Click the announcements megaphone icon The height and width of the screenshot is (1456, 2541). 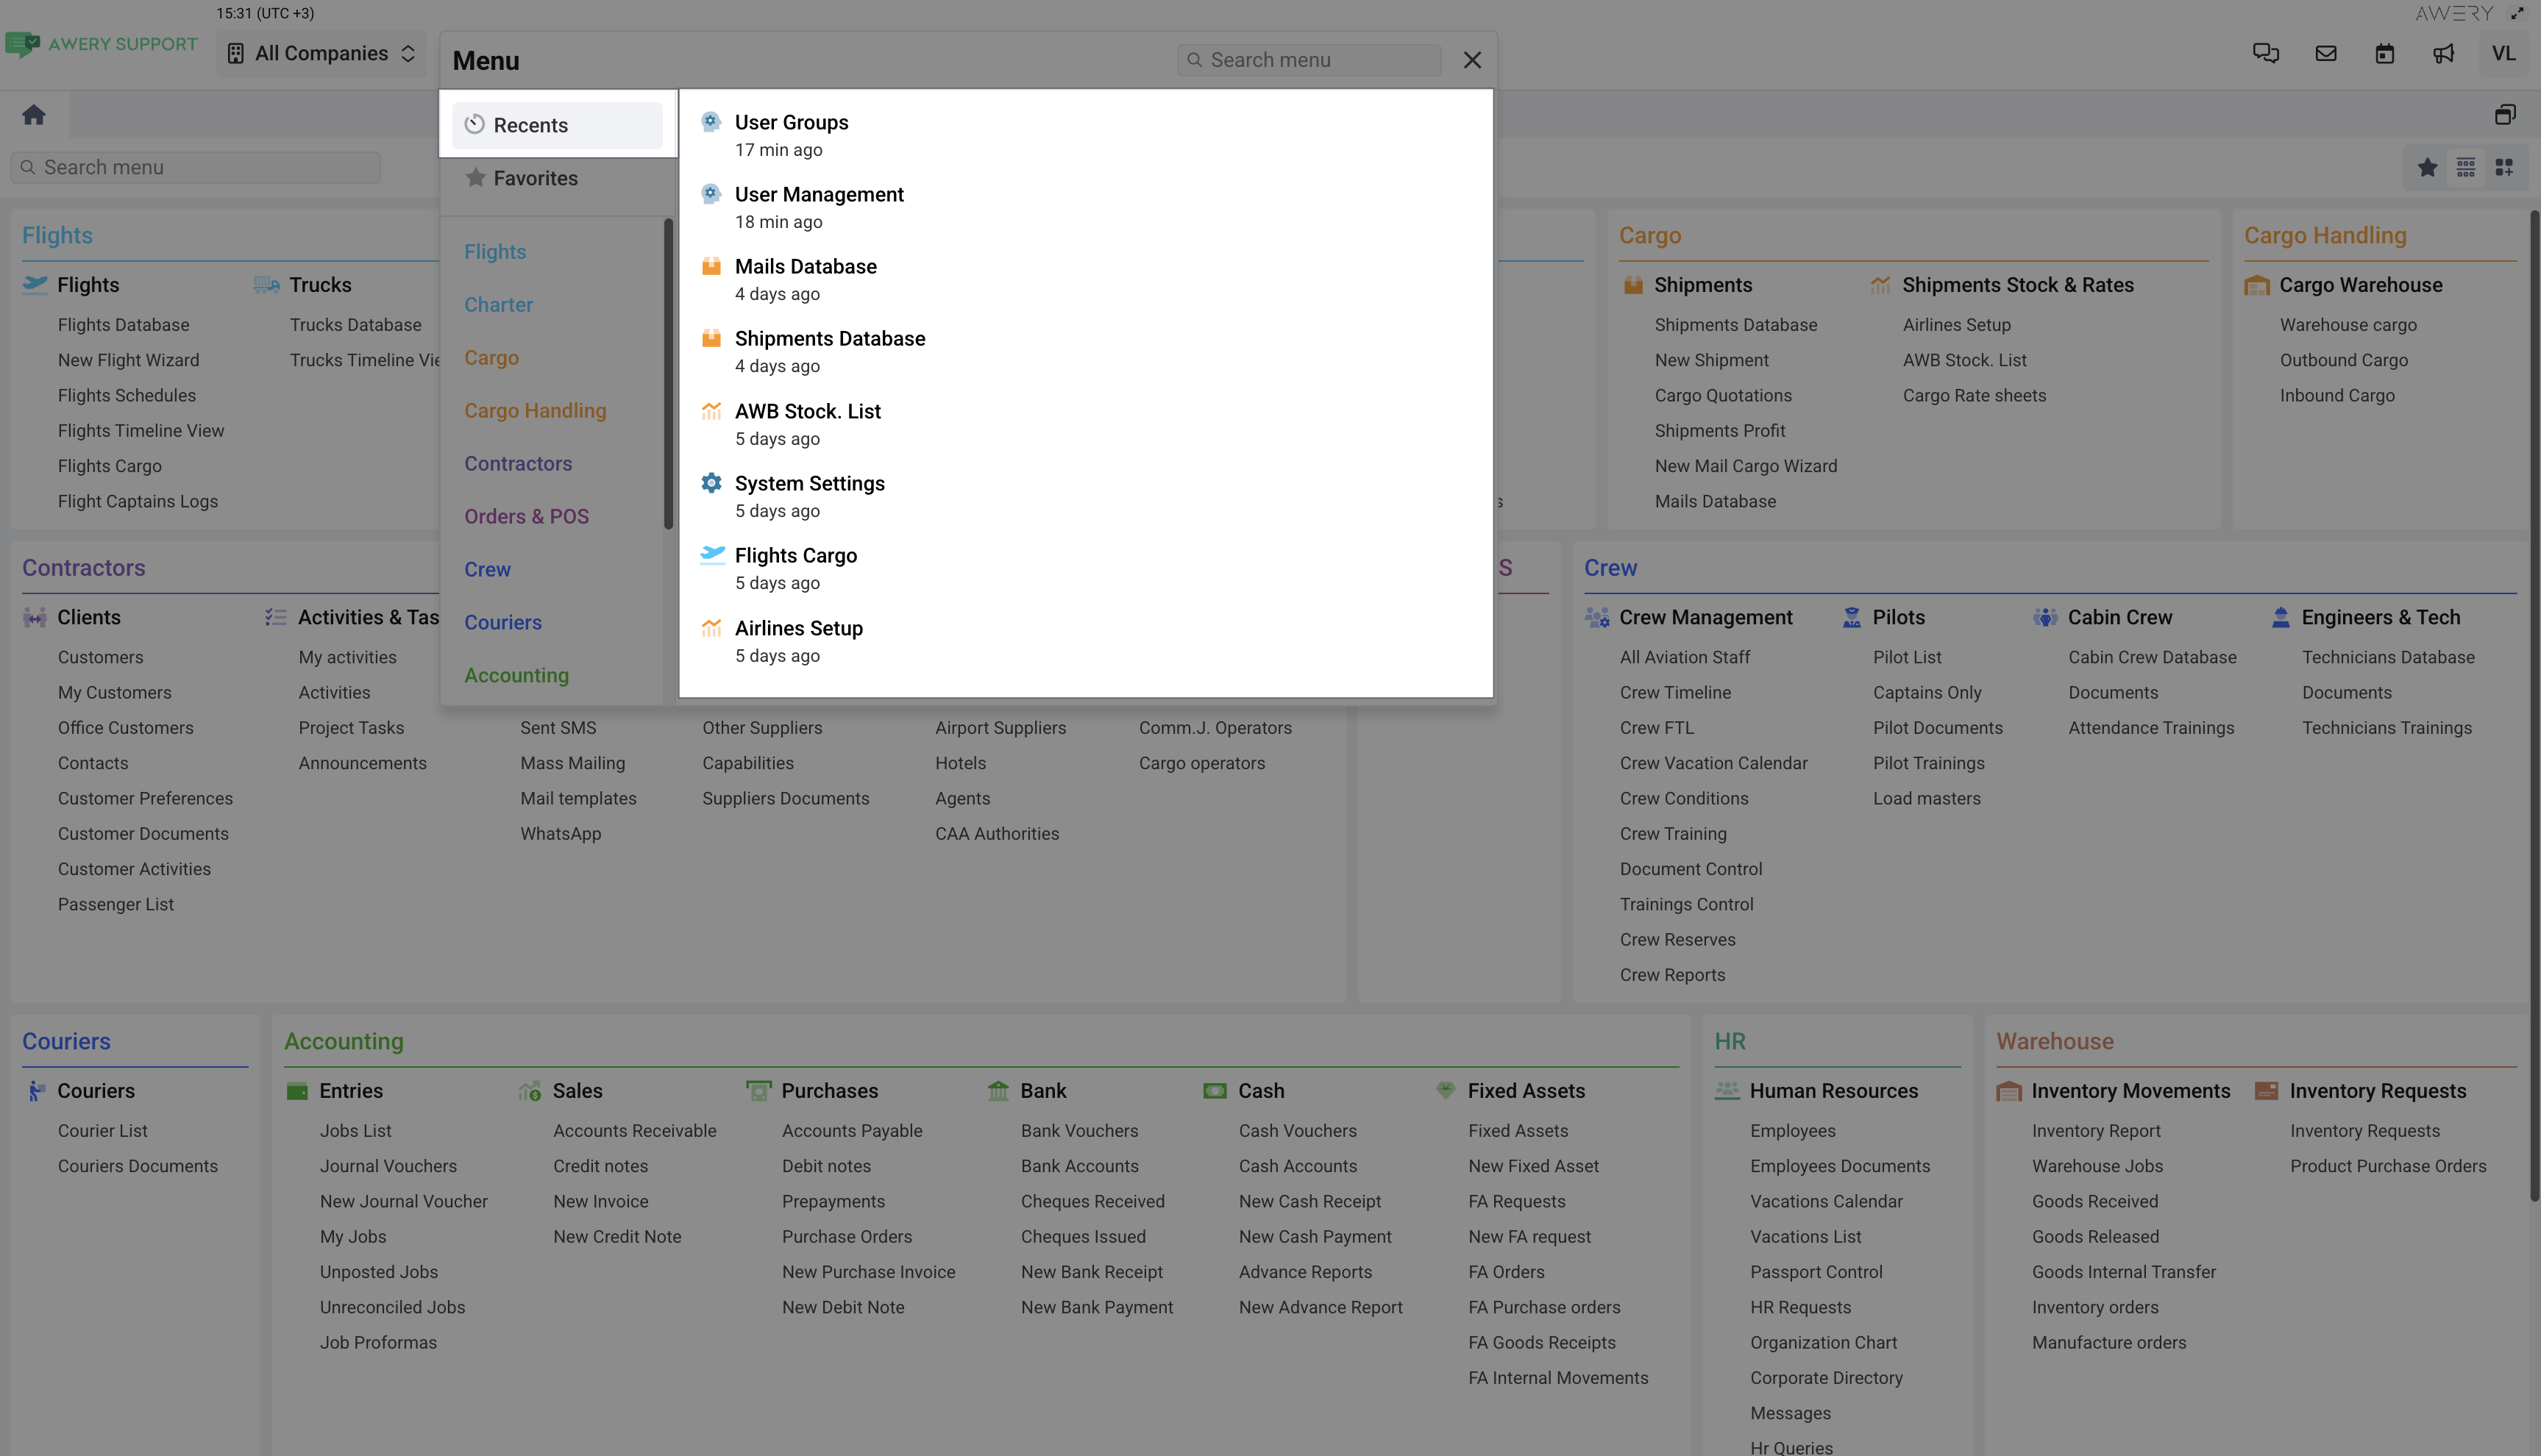point(2443,54)
